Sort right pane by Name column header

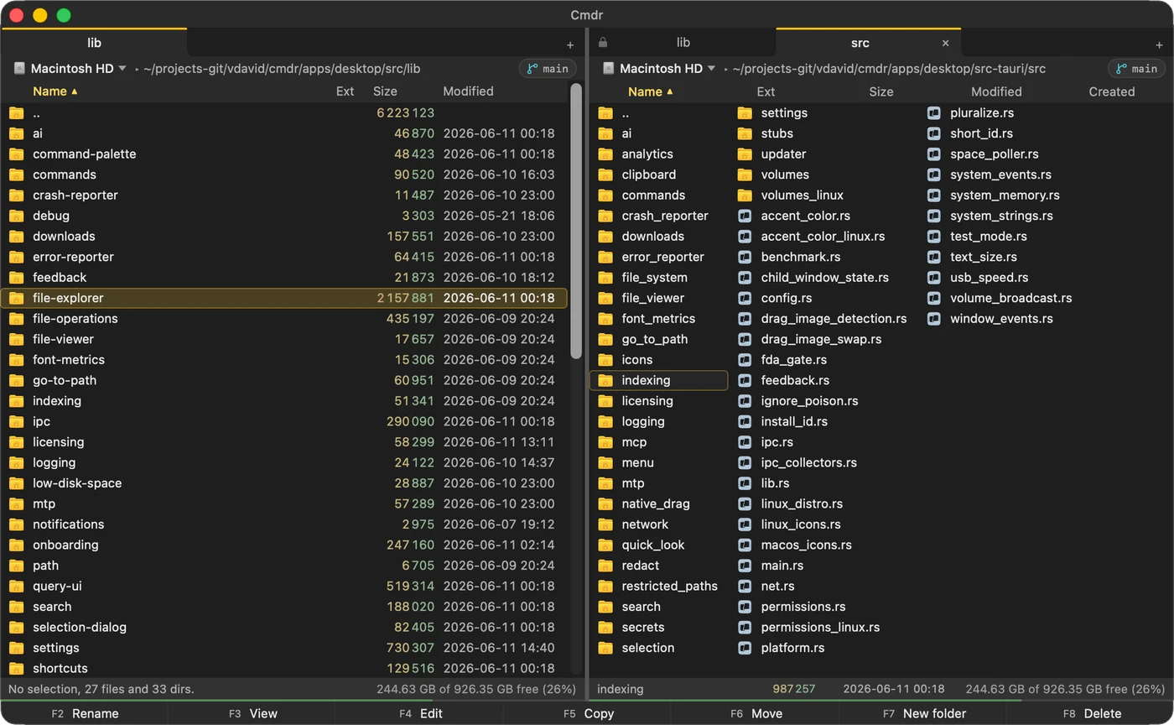click(x=650, y=91)
